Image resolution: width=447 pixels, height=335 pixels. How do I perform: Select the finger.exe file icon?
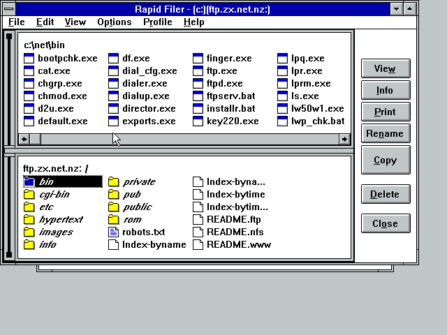[198, 58]
